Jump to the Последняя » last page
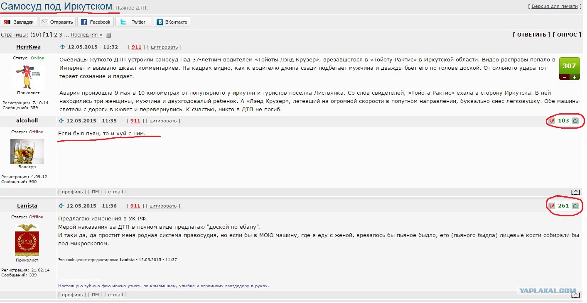587x303 pixels. click(86, 35)
